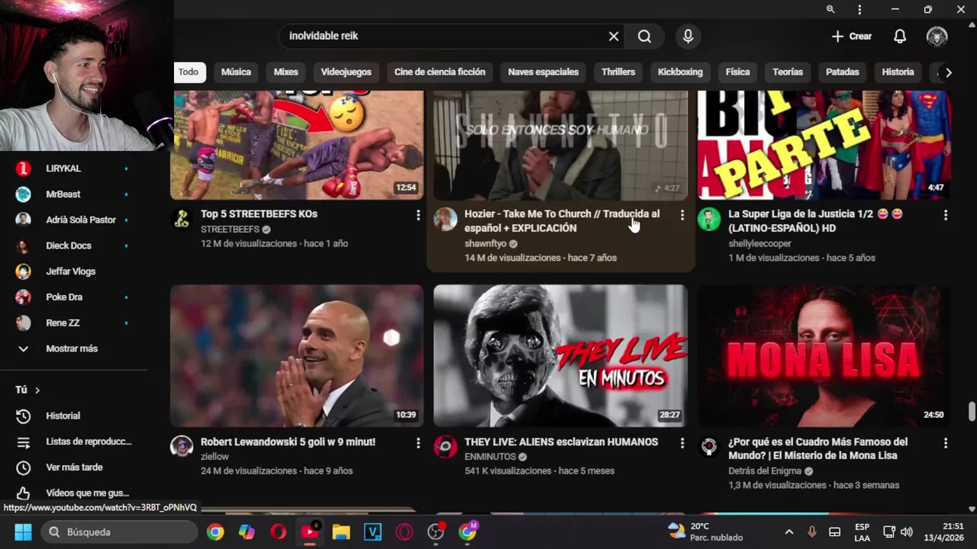Image resolution: width=977 pixels, height=549 pixels.
Task: Go to Jeffar Vlogs subscription channel
Action: [x=73, y=271]
